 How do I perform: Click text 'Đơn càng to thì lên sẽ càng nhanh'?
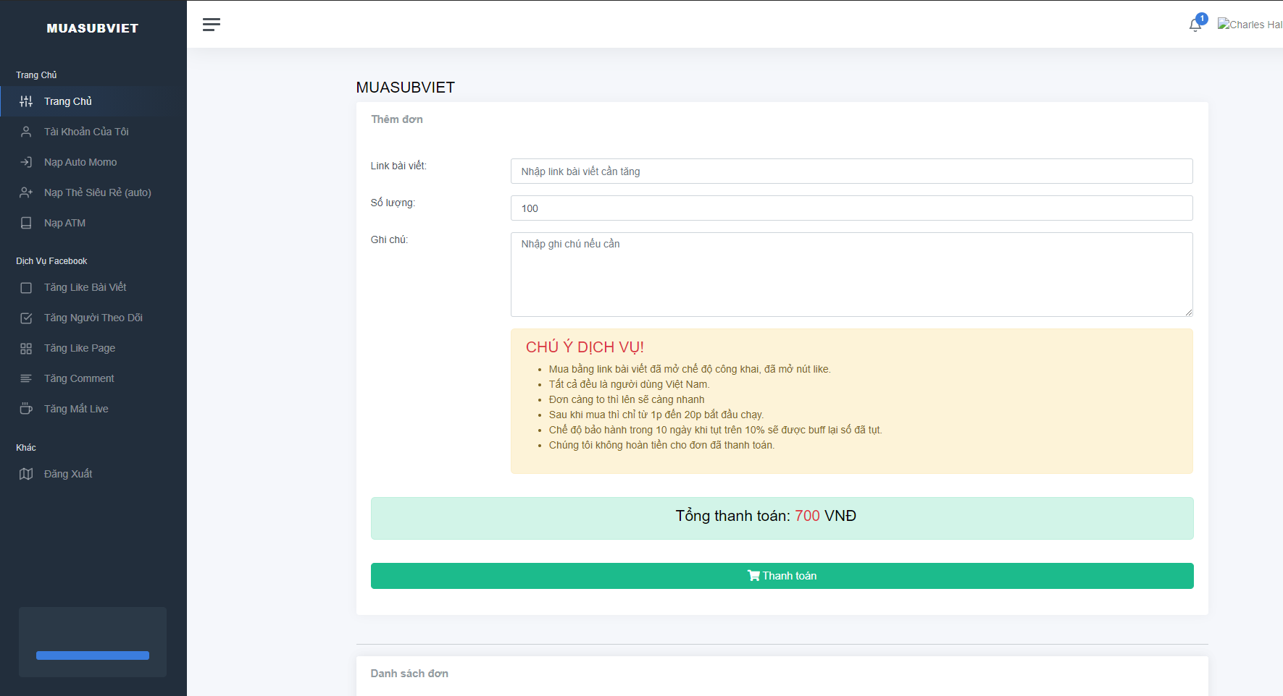[627, 399]
